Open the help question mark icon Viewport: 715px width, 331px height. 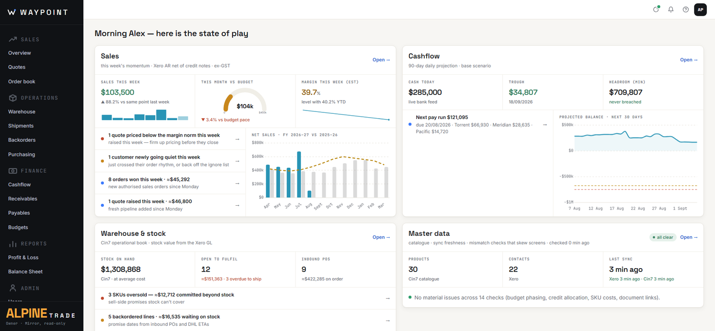[685, 10]
